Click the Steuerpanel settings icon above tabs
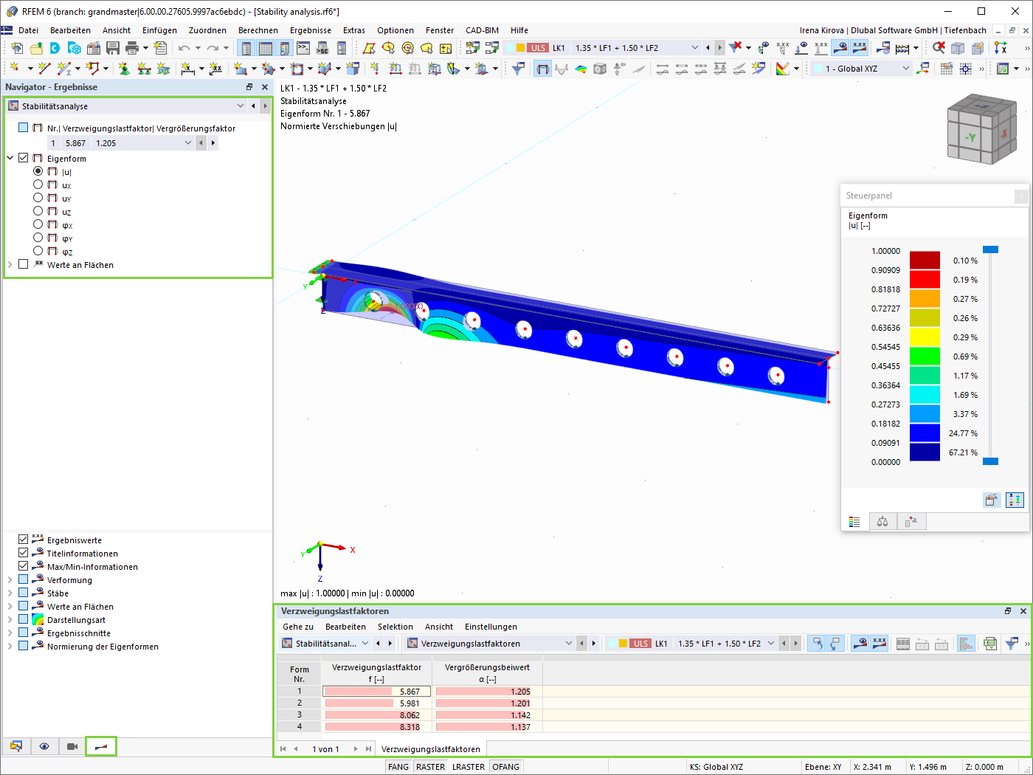This screenshot has width=1033, height=775. (x=992, y=500)
